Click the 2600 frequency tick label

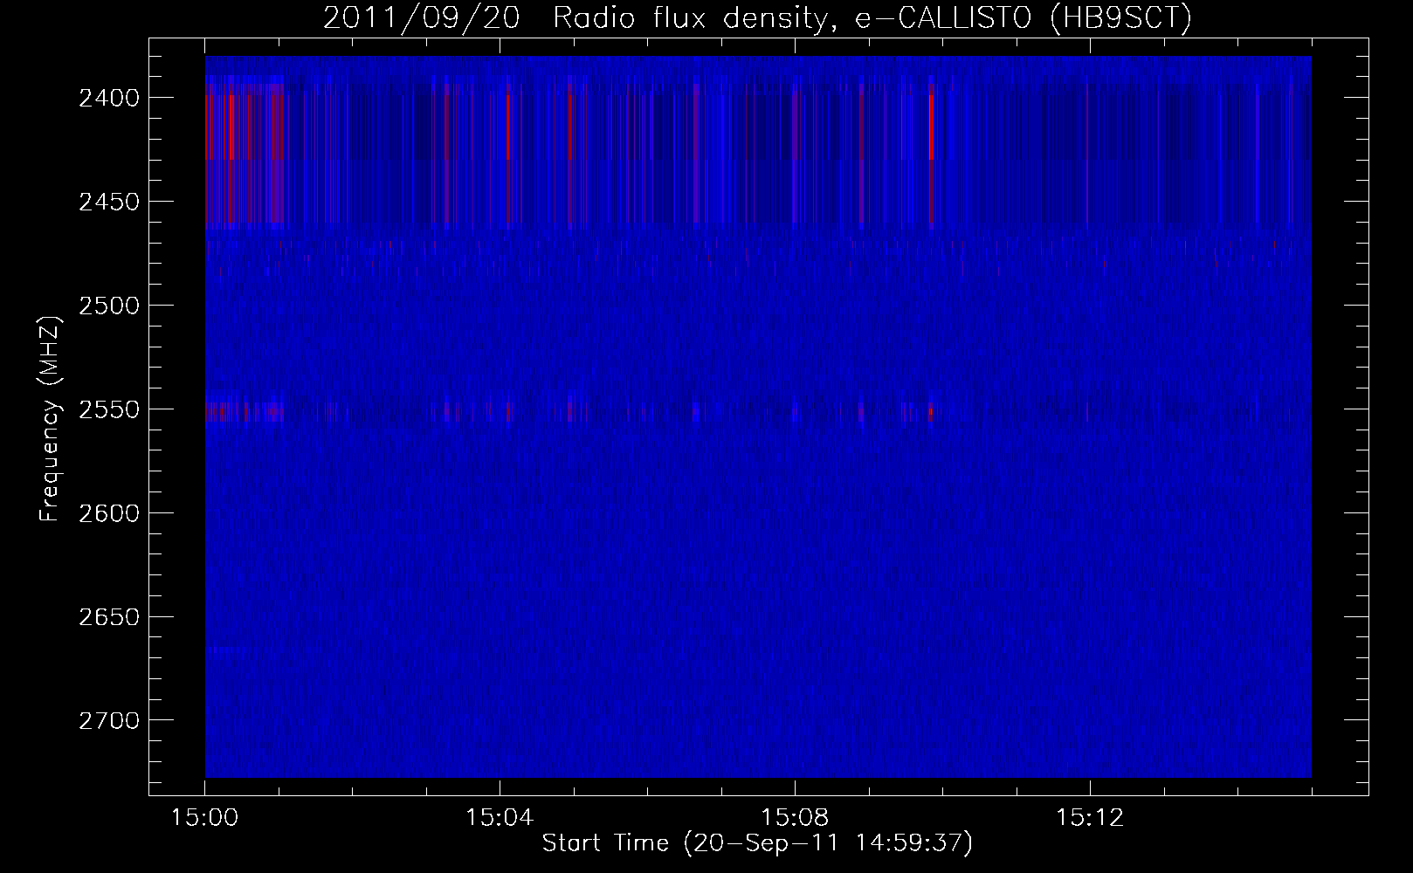click(108, 513)
